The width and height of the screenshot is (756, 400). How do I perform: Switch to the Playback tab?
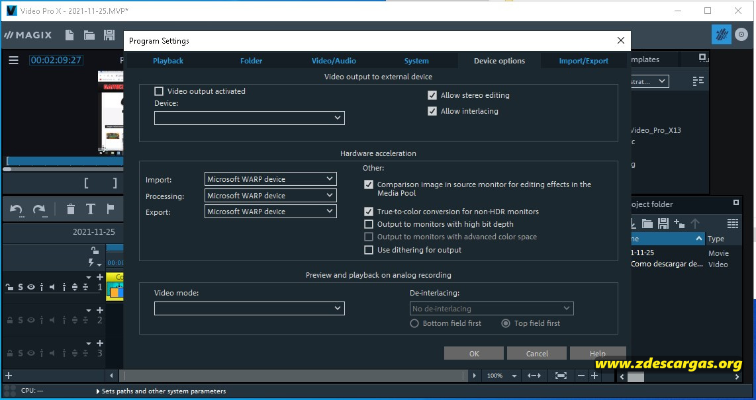click(167, 61)
